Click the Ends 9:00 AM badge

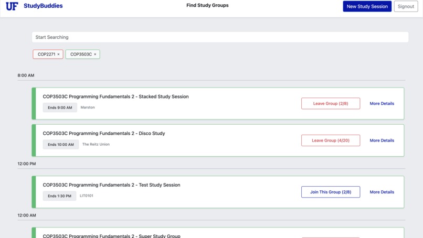tap(60, 107)
